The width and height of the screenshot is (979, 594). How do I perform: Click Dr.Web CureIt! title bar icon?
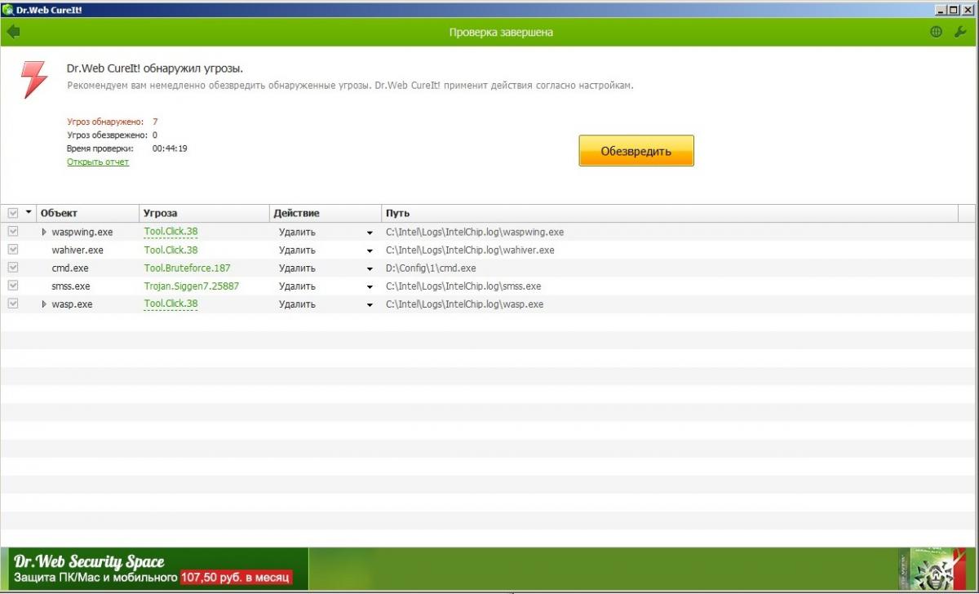tap(7, 9)
